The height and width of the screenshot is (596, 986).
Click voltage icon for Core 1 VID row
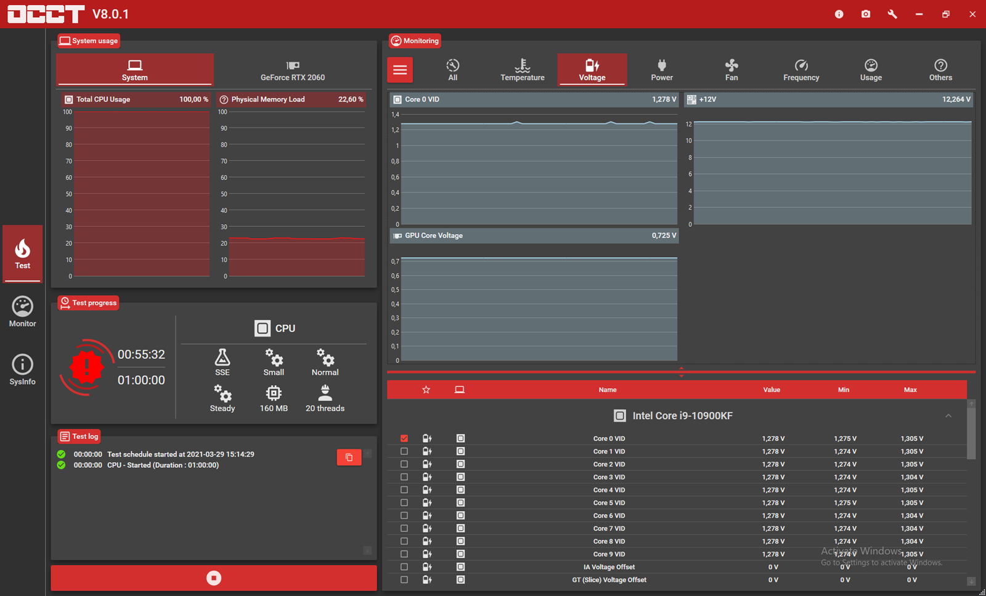(x=427, y=451)
